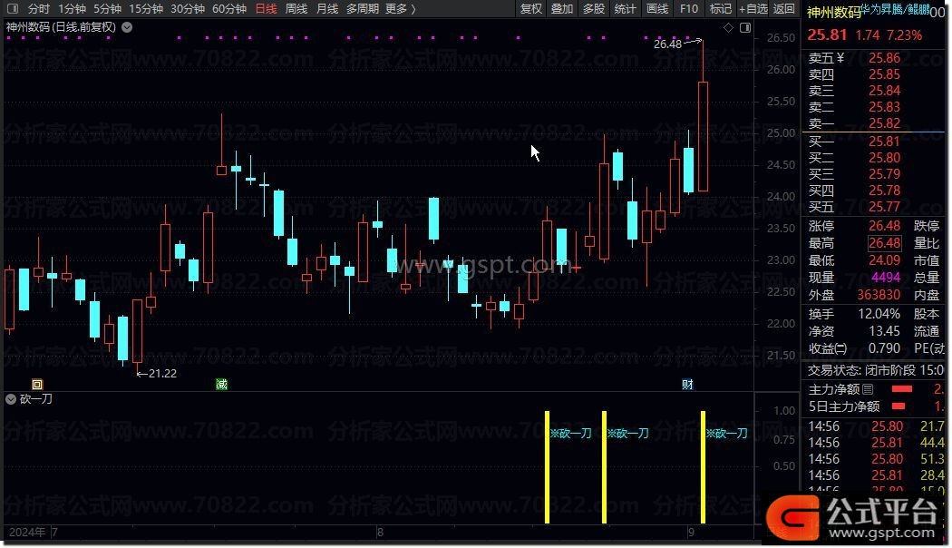Open the list icon beside 主力净额
The width and height of the screenshot is (952, 548).
(x=868, y=389)
